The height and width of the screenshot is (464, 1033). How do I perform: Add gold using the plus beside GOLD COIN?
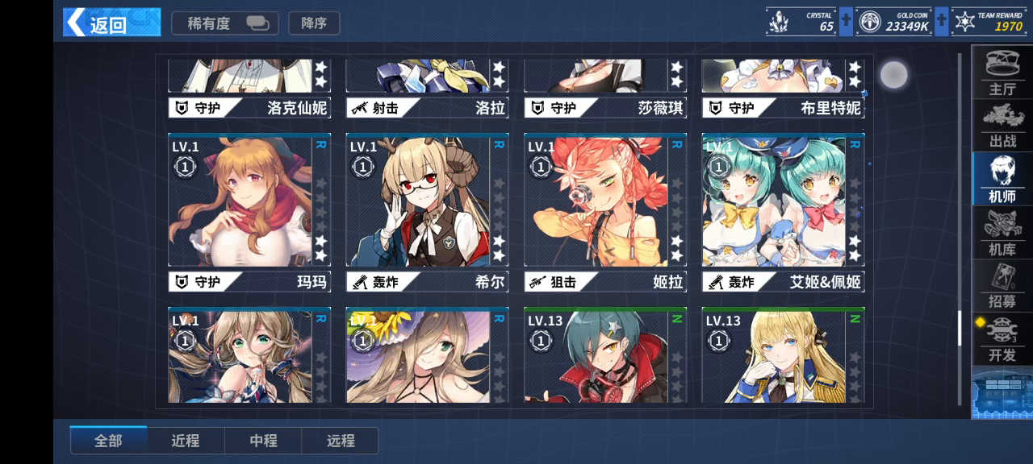941,22
